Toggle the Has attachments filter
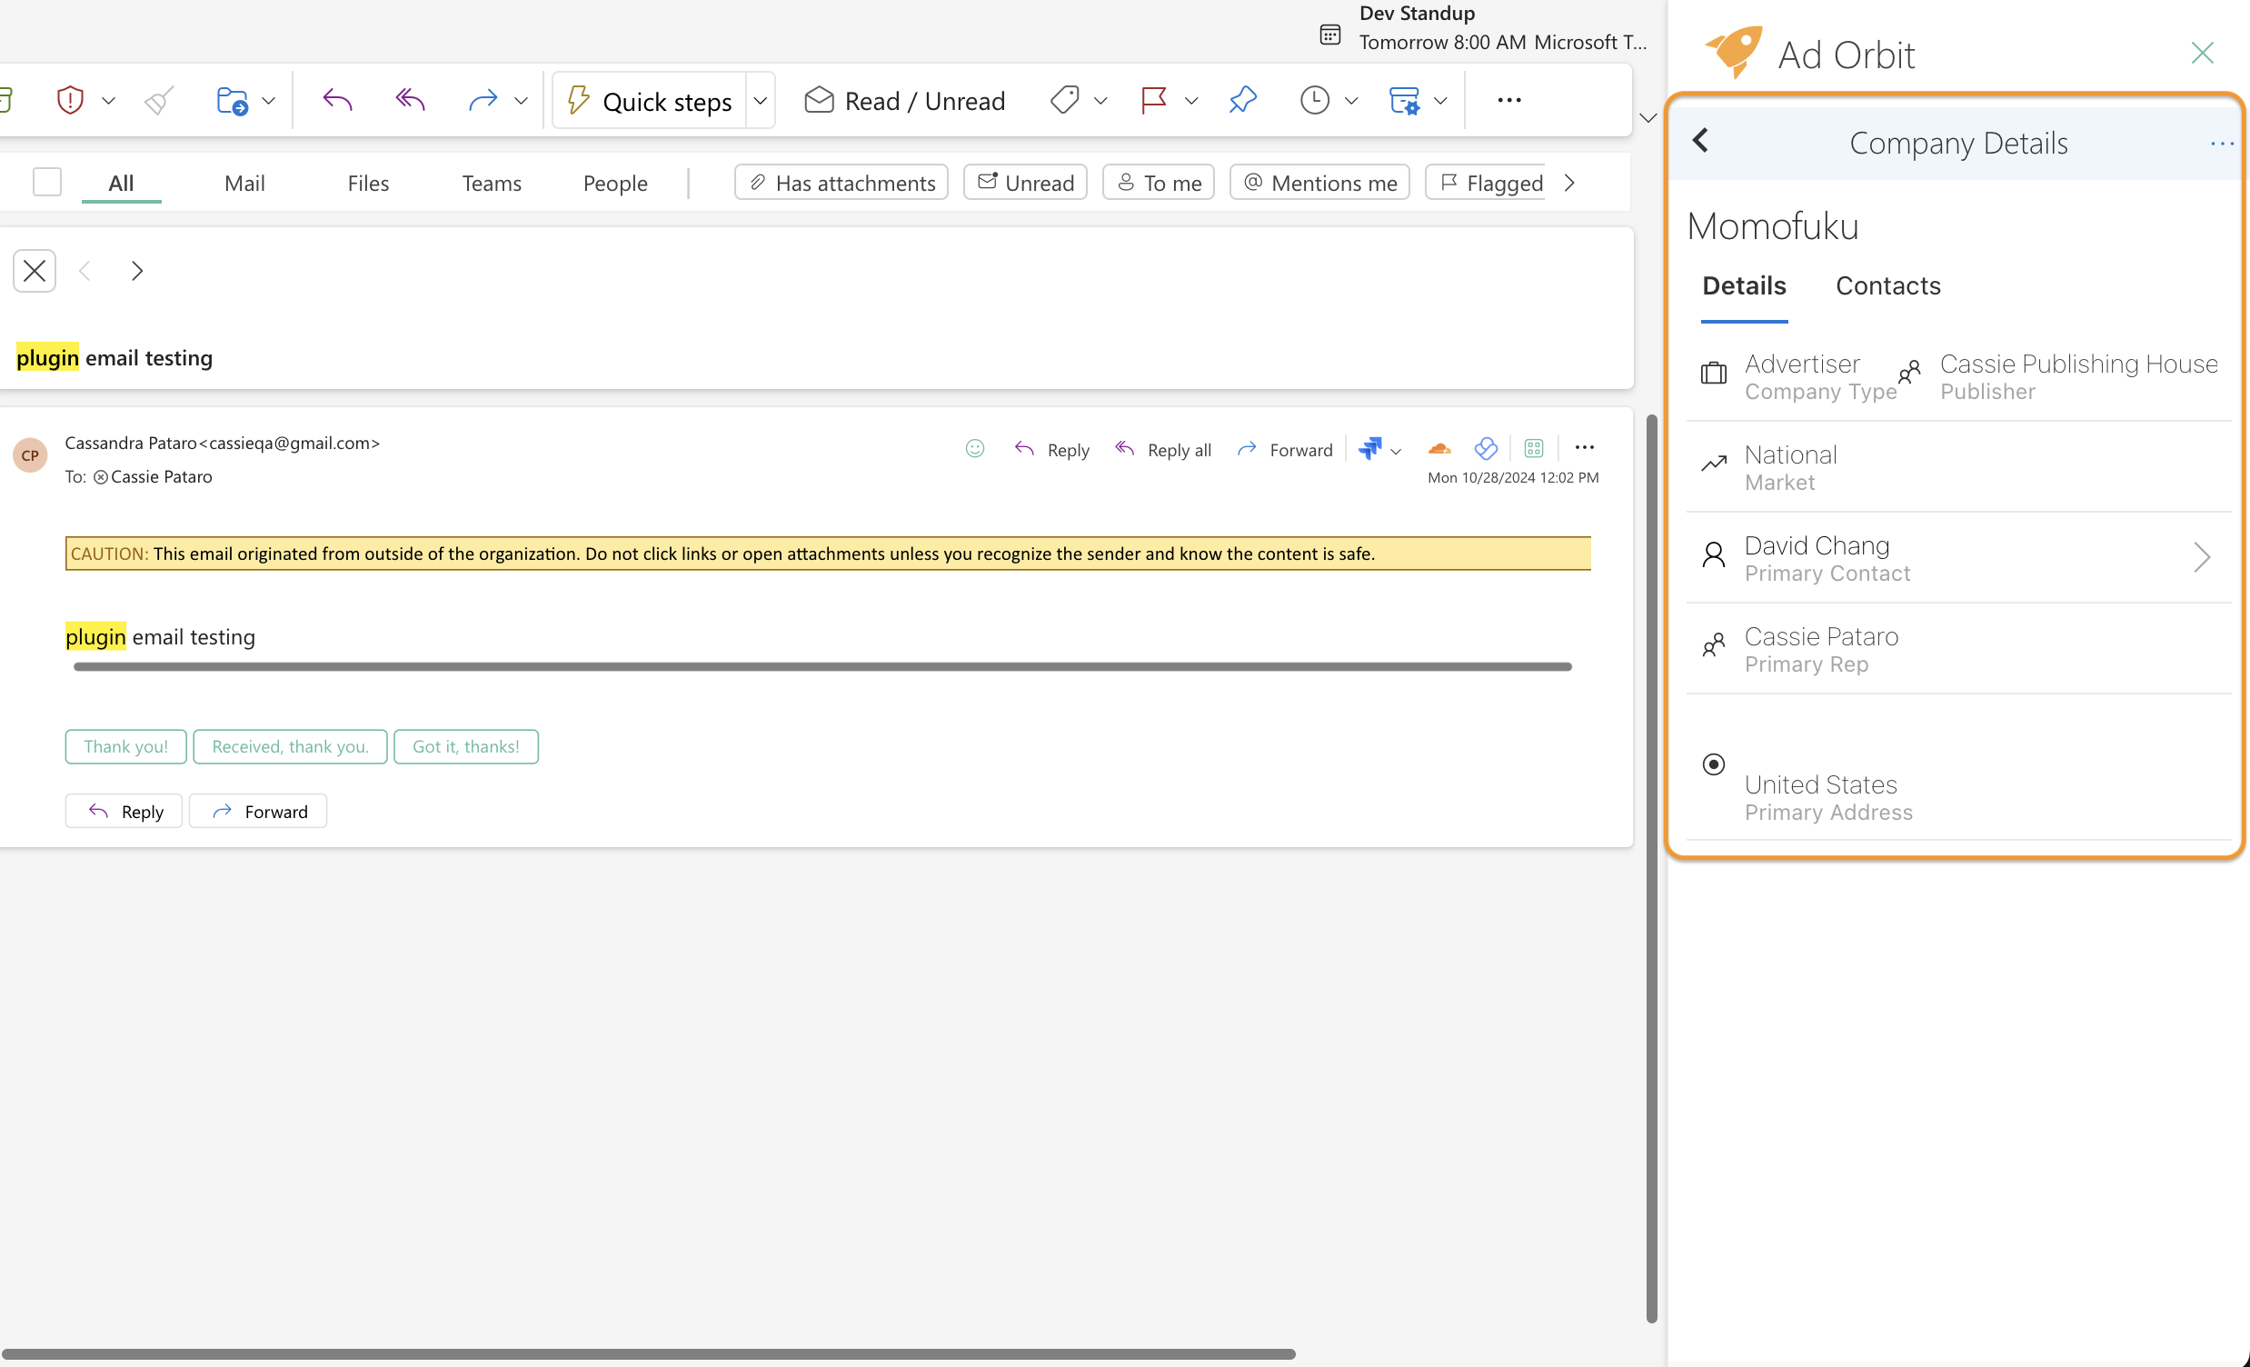The image size is (2250, 1367). [841, 183]
